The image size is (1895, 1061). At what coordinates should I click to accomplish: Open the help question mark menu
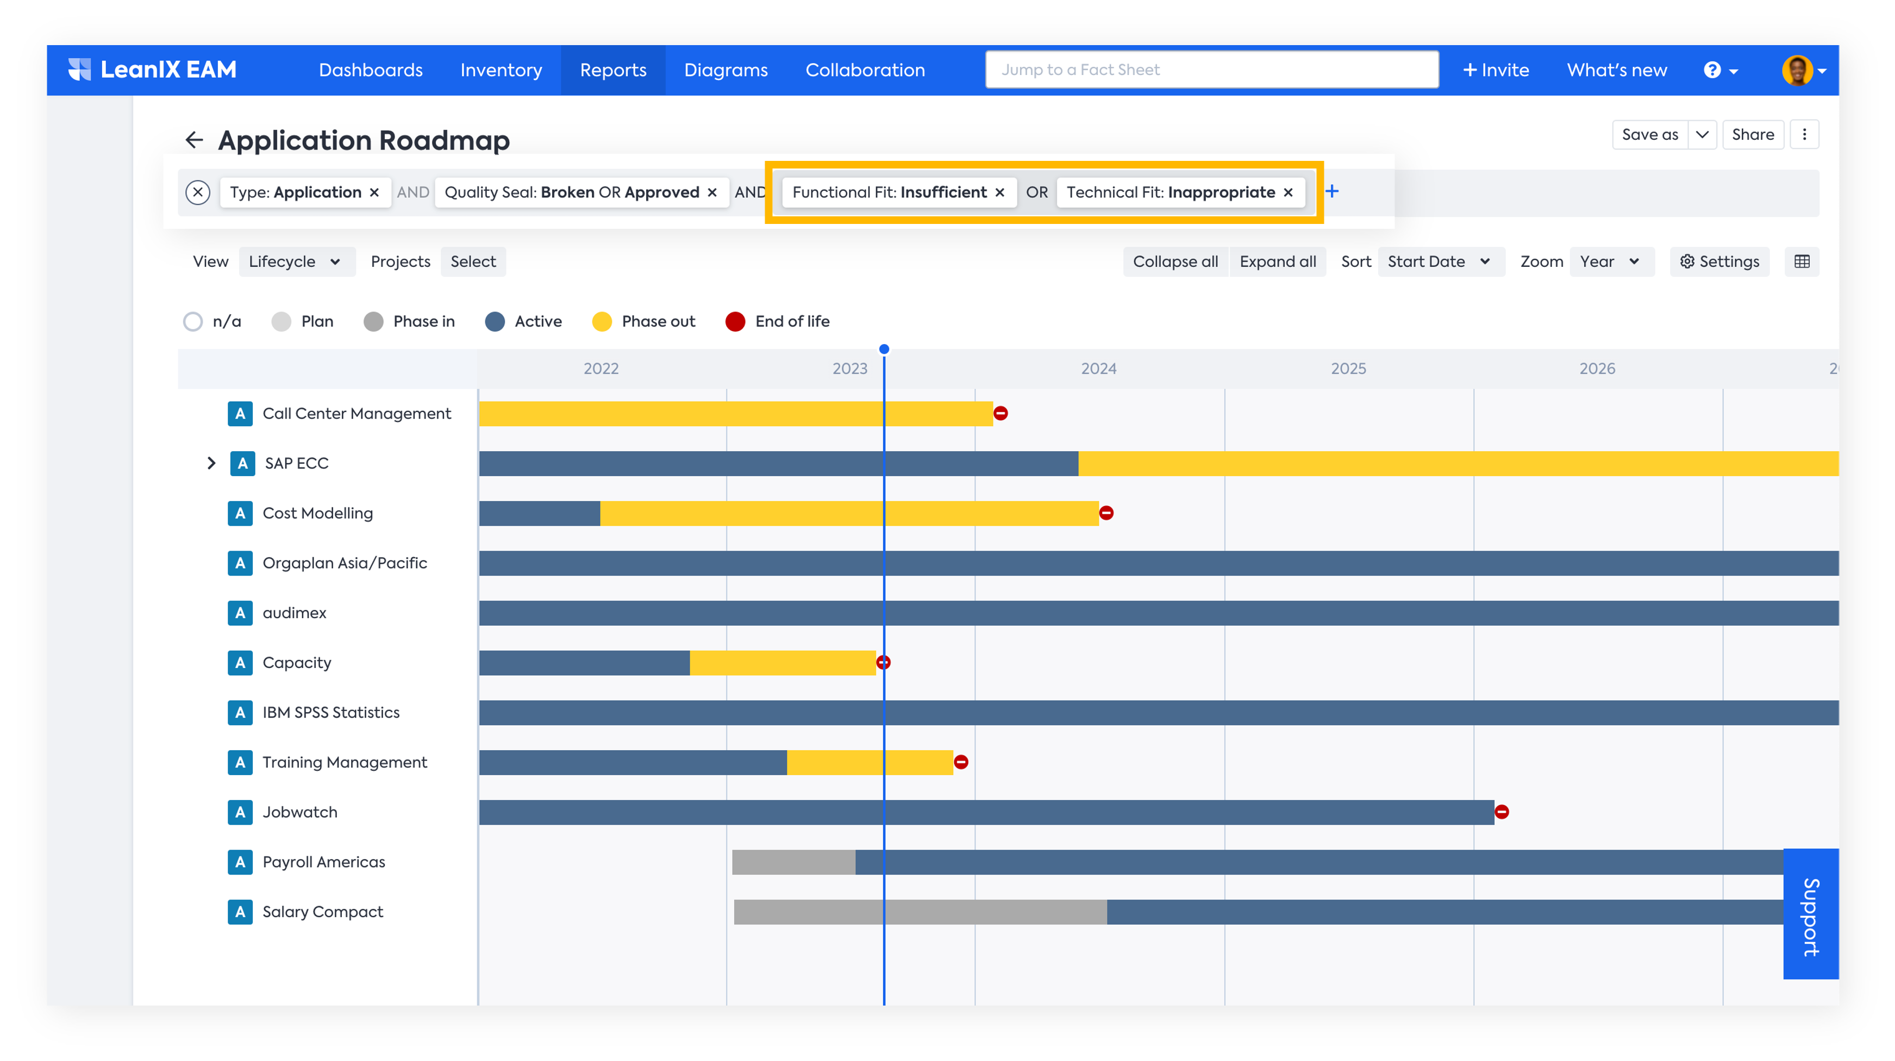1721,70
